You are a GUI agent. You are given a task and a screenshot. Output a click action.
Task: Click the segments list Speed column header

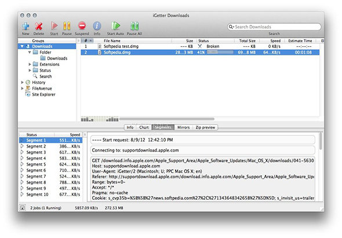[x=75, y=134]
